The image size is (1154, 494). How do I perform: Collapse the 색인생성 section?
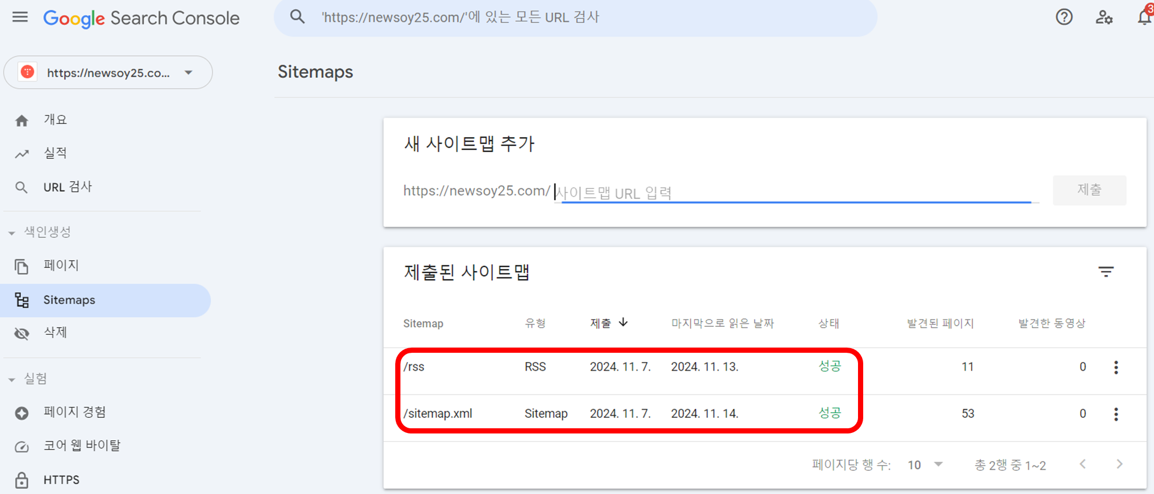click(x=40, y=232)
